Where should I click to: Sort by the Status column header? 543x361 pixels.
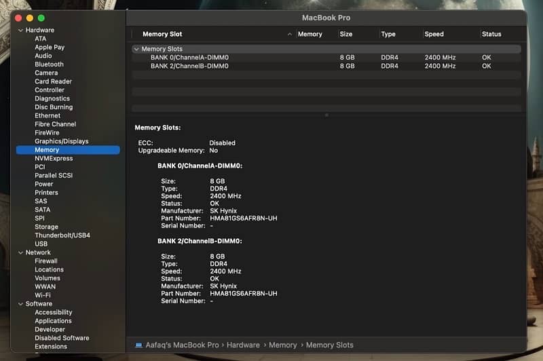pyautogui.click(x=491, y=34)
